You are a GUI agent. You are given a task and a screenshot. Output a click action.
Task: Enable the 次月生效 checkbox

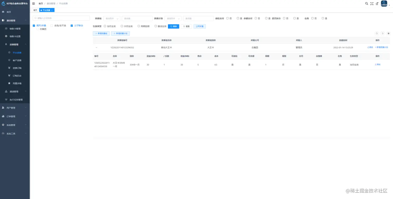pos(122,26)
